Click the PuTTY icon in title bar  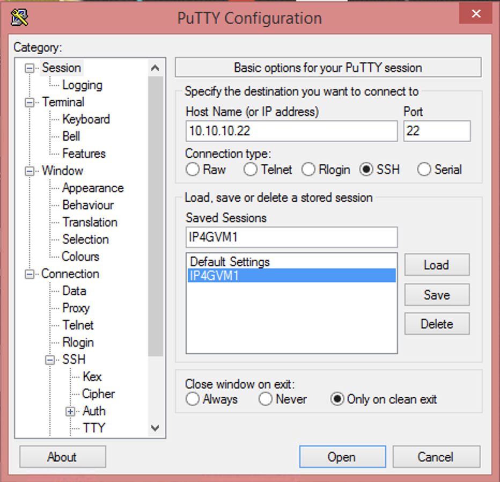19,18
